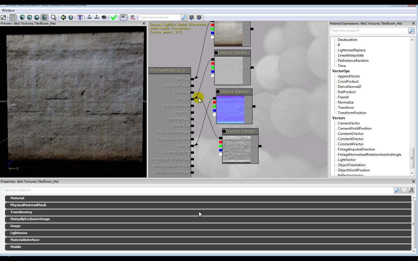Viewport: 418px width, 261px height.
Task: Click the star favorites icon in Properties
Action: [x=404, y=190]
